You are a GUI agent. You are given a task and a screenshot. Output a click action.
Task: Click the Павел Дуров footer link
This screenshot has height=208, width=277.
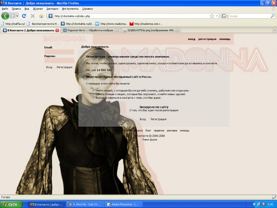(x=150, y=140)
